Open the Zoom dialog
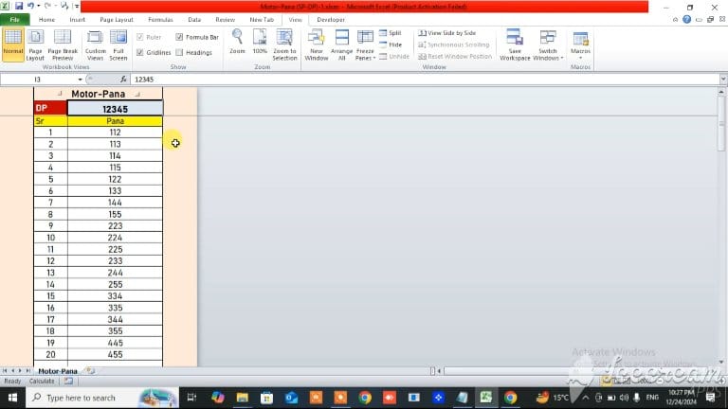The width and height of the screenshot is (728, 409). point(237,42)
